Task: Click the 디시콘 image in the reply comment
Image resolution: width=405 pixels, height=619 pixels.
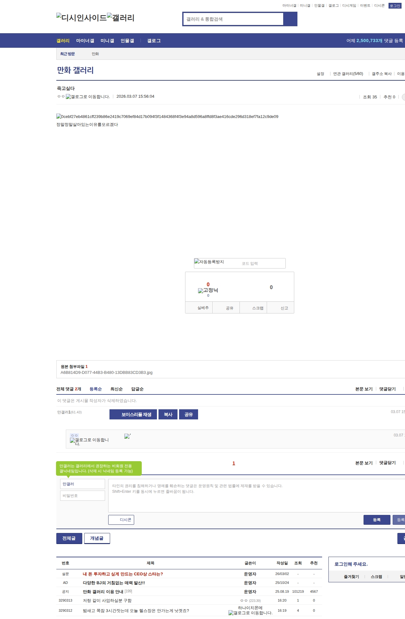Action: tap(128, 436)
